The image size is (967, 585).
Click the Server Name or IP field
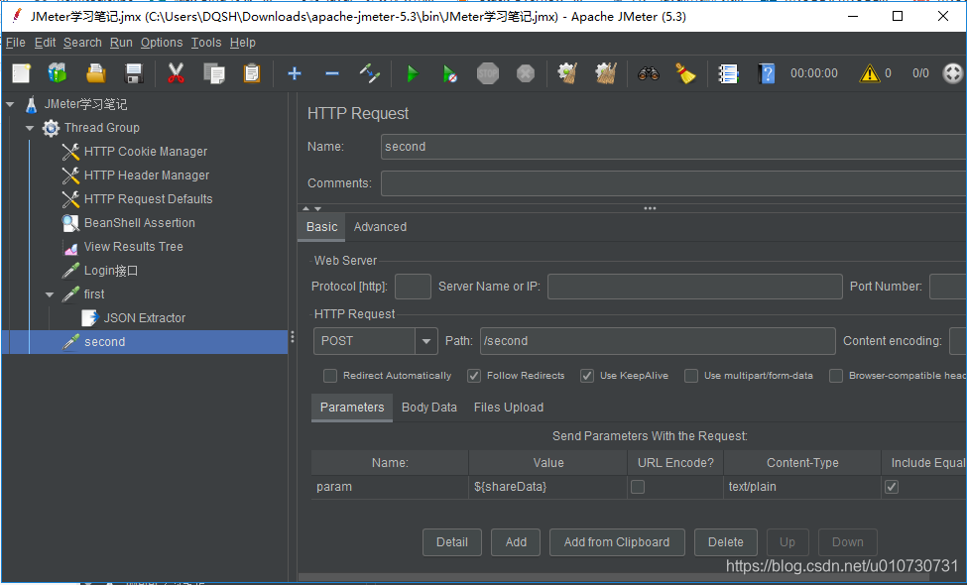pos(695,287)
